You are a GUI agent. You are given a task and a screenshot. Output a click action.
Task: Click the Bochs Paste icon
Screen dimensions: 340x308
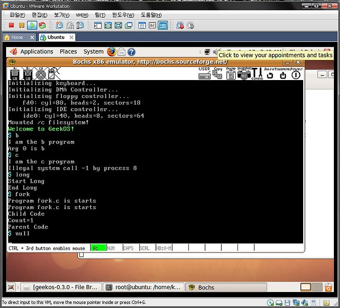pyautogui.click(x=231, y=73)
